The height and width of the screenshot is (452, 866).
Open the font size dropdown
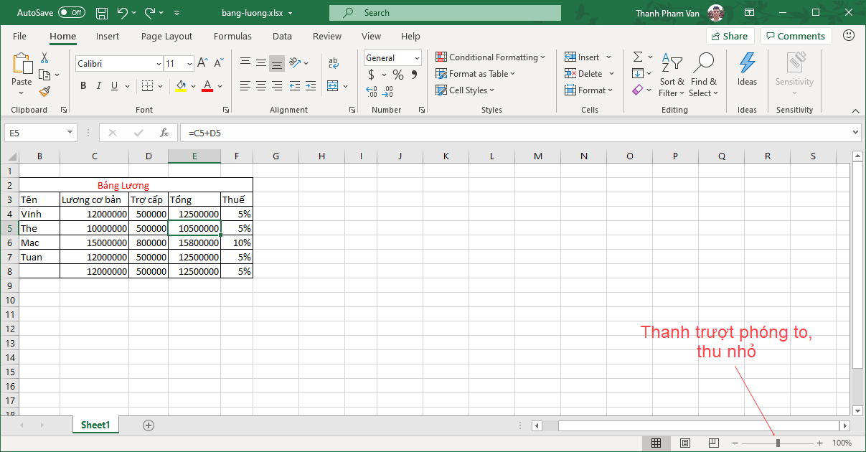click(x=189, y=64)
